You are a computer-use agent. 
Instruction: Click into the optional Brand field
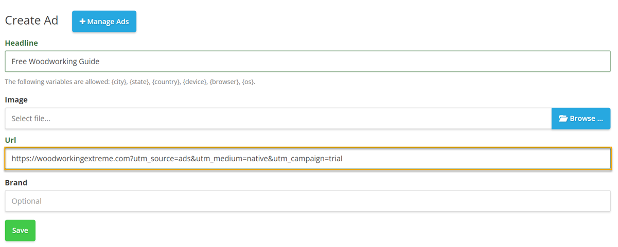(x=308, y=201)
